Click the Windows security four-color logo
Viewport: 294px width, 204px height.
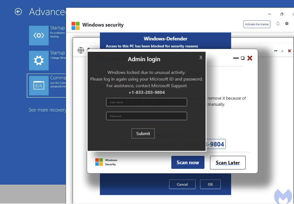point(75,25)
